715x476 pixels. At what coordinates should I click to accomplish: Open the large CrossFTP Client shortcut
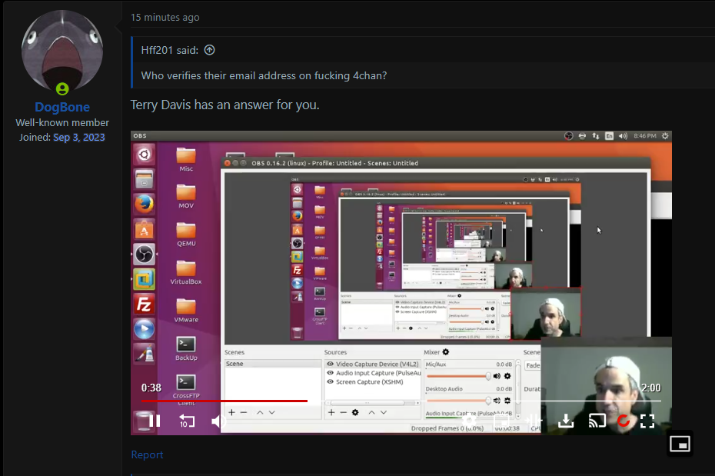click(x=186, y=389)
